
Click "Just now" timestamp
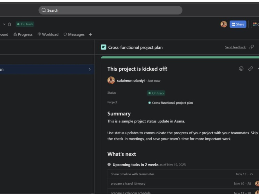coord(154,81)
